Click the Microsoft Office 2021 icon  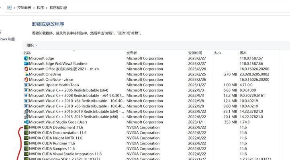click(26, 69)
